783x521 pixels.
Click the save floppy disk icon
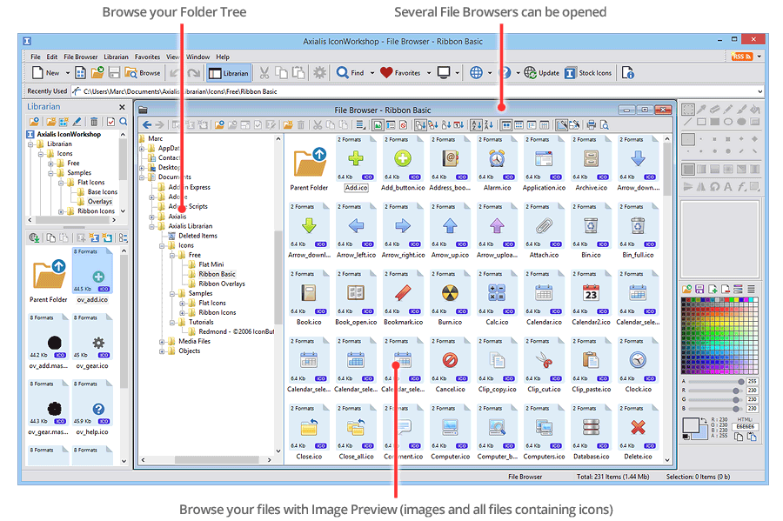tap(114, 73)
